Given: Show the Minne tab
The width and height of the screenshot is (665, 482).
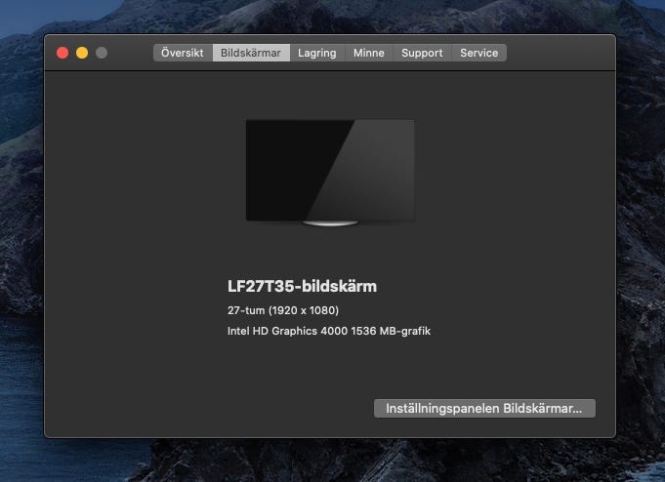Looking at the screenshot, I should (x=368, y=53).
